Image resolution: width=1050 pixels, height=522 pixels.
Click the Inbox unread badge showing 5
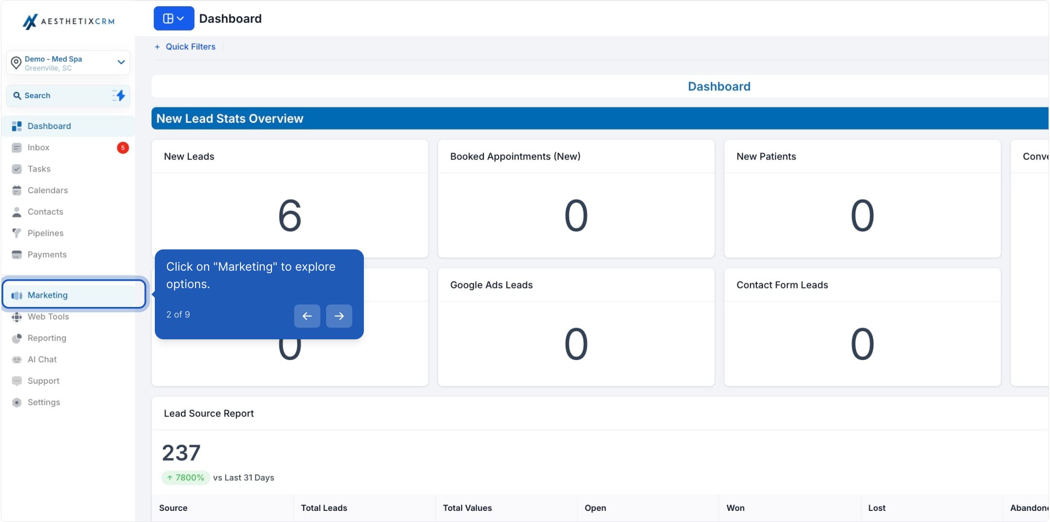tap(123, 147)
